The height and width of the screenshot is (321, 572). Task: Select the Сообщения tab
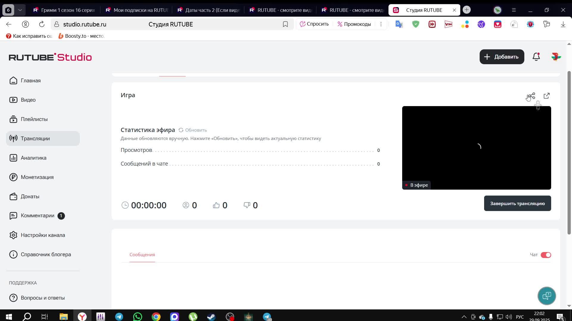pos(142,255)
